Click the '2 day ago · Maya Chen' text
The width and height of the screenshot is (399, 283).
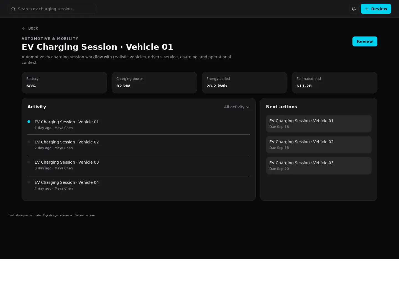tap(54, 148)
